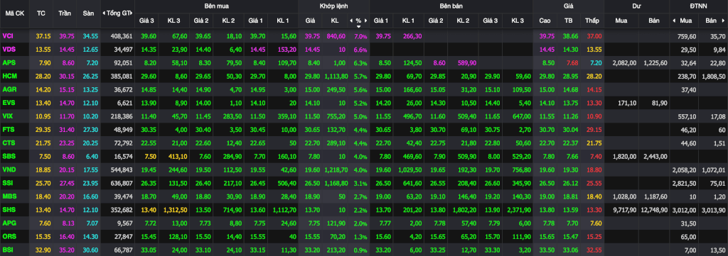Click left arrow beside Tổng GT header
The image size is (728, 256).
pos(104,13)
